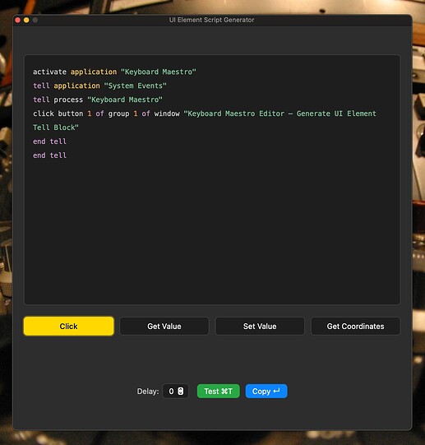Click the "Tell Block" text in the script
Image resolution: width=425 pixels, height=445 pixels.
(56, 127)
